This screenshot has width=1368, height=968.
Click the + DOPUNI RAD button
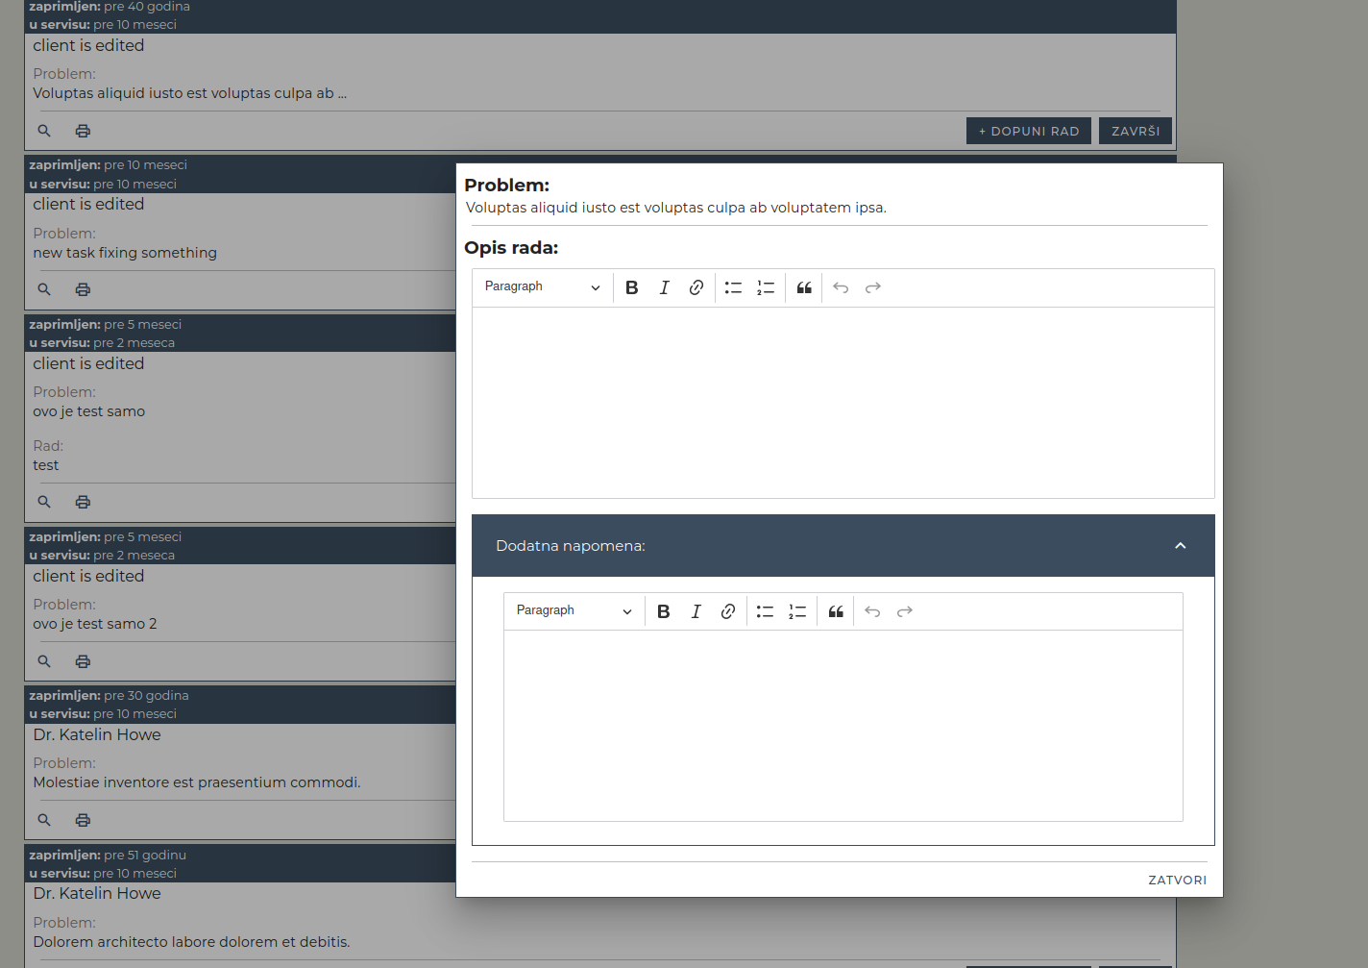click(x=1028, y=131)
